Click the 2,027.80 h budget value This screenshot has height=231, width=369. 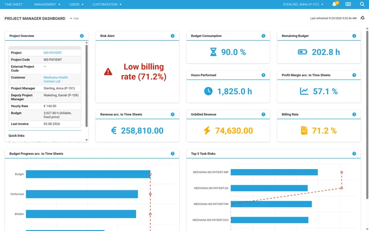click(x=57, y=115)
